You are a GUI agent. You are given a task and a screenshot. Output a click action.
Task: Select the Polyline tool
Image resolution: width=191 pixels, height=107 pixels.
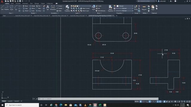click(x=7, y=8)
